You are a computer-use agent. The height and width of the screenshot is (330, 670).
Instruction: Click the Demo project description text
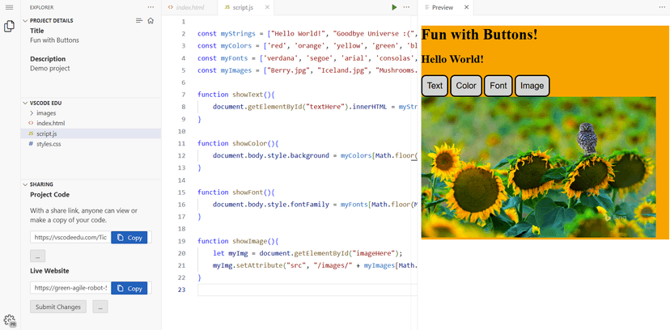coord(49,68)
